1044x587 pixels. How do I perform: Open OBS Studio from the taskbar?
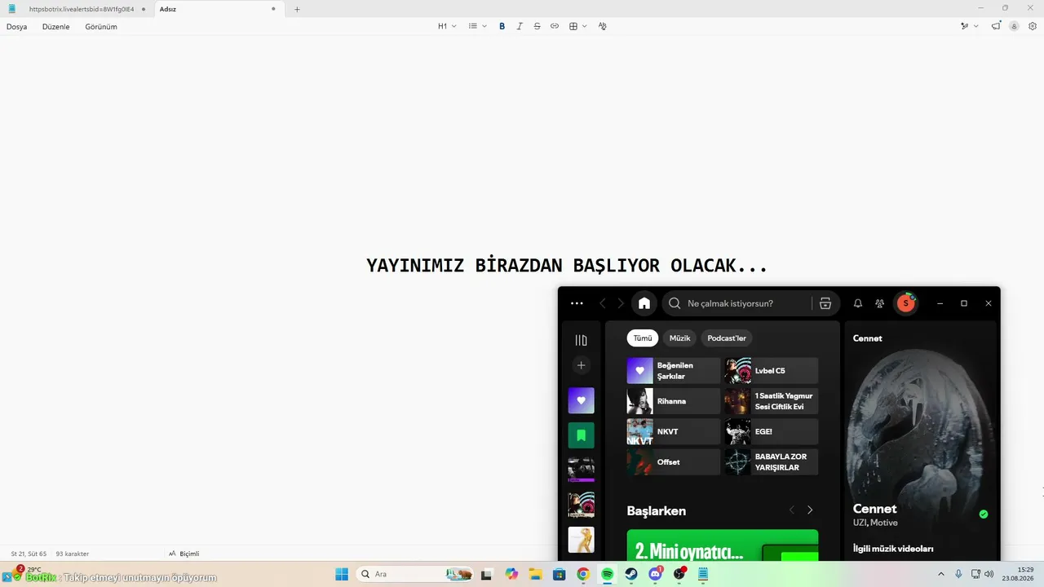[679, 574]
